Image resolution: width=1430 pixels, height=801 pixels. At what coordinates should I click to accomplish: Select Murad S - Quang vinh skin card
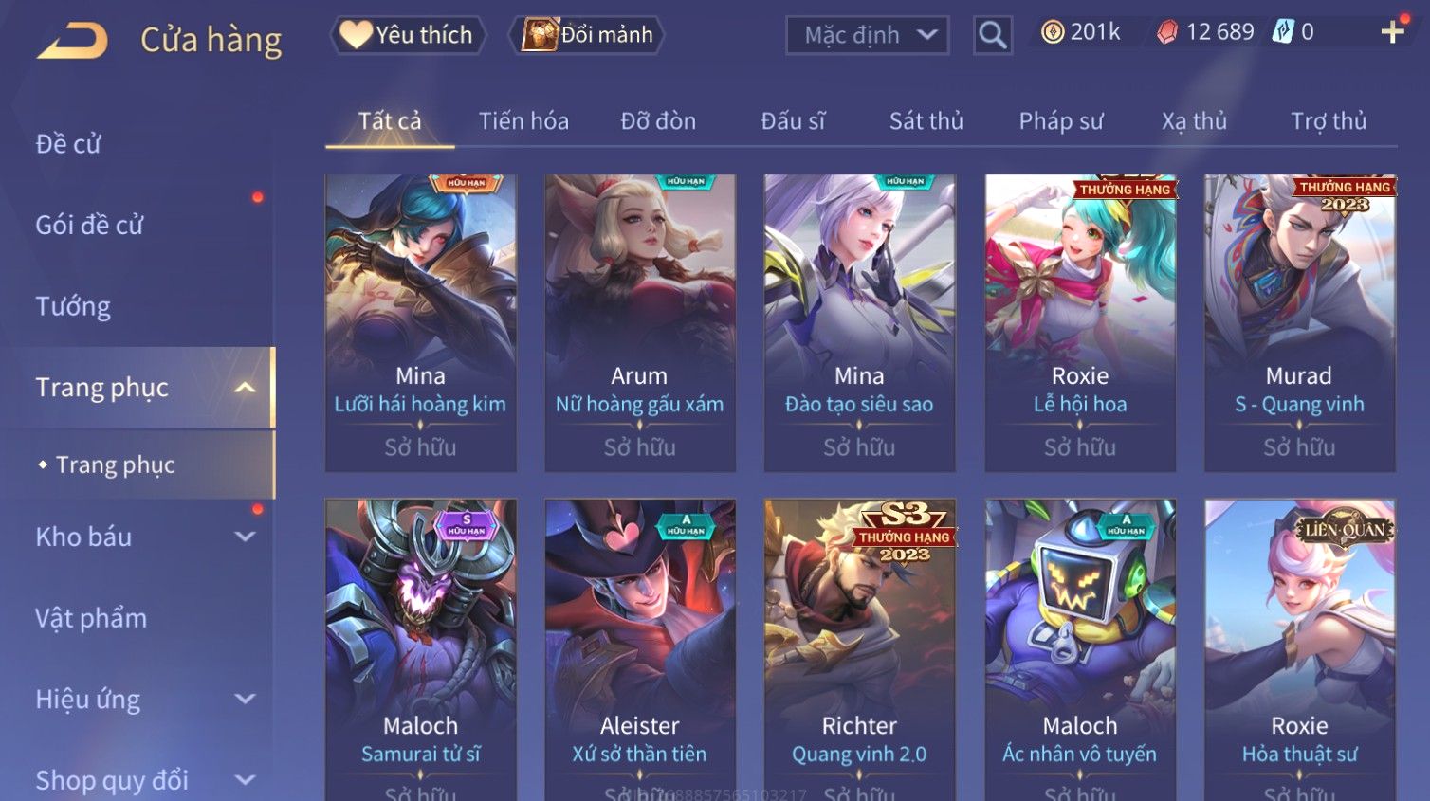[x=1299, y=322]
